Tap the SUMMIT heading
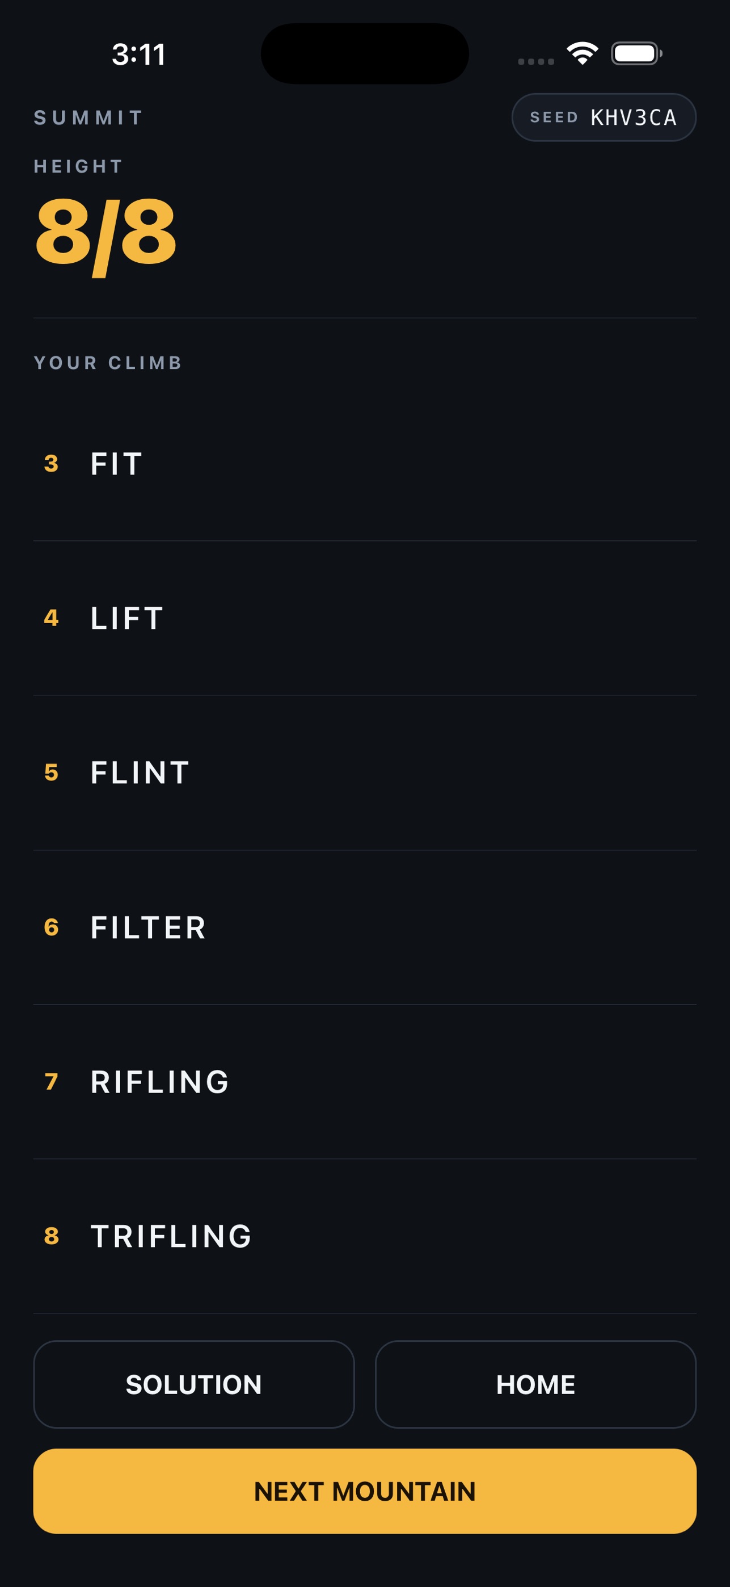 (88, 117)
